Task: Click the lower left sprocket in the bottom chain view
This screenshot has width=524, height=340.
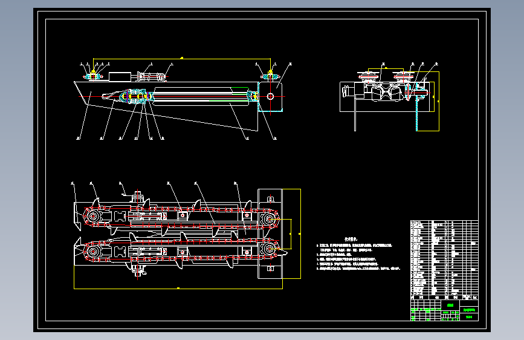Action: pyautogui.click(x=92, y=251)
